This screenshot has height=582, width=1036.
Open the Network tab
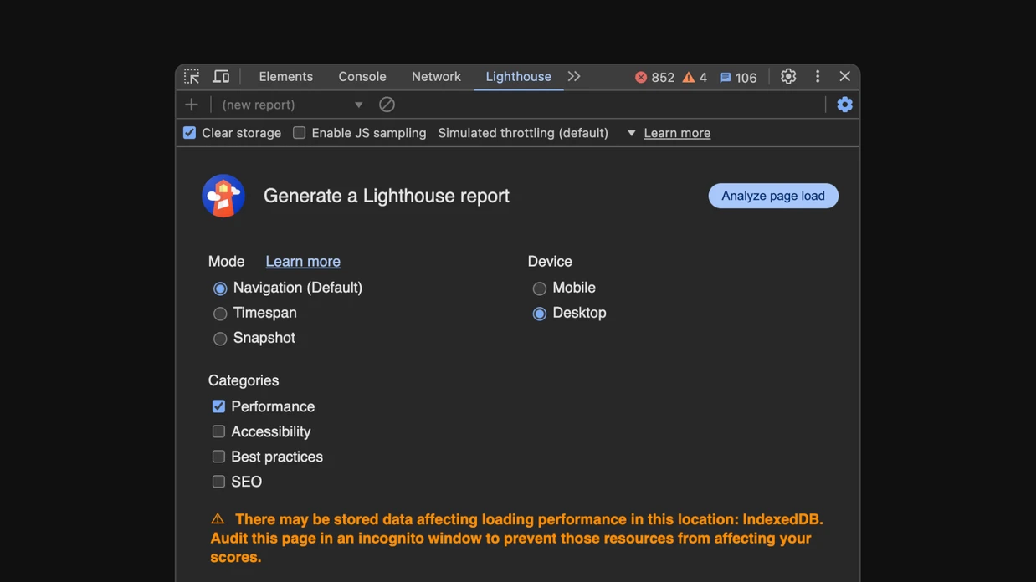pos(435,76)
